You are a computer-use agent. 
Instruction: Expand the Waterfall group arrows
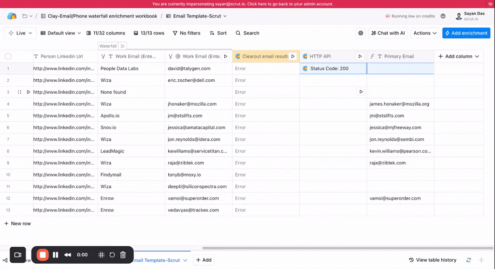(123, 46)
